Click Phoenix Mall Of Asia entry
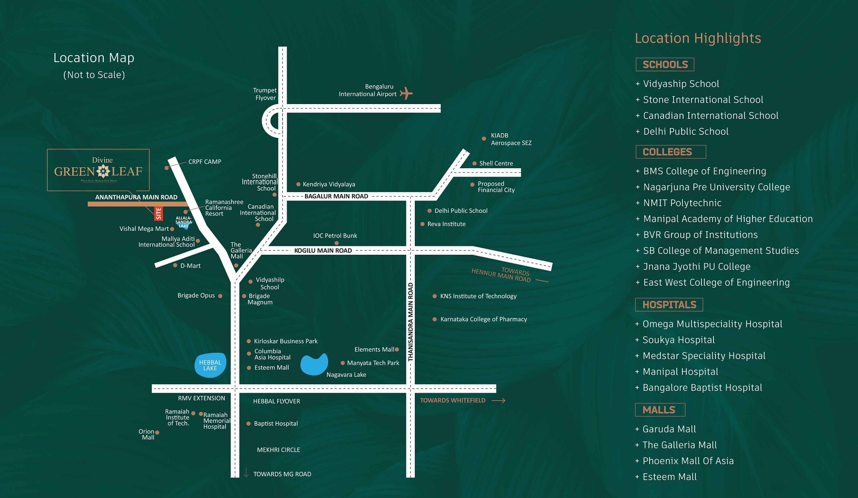The width and height of the screenshot is (858, 498). pos(688,461)
